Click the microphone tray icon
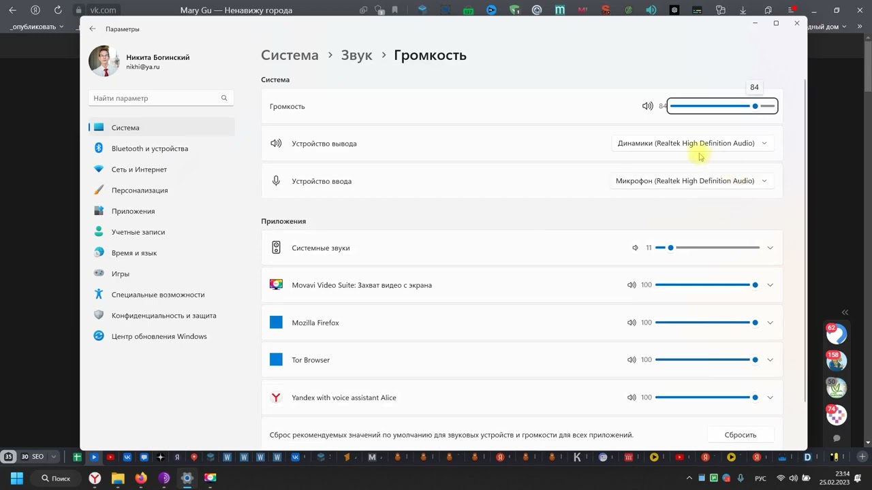872x490 pixels. tap(741, 478)
